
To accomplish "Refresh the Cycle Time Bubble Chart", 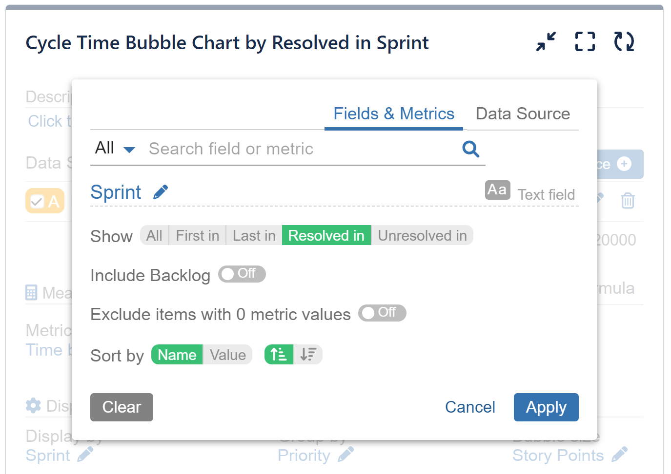I will click(x=624, y=41).
